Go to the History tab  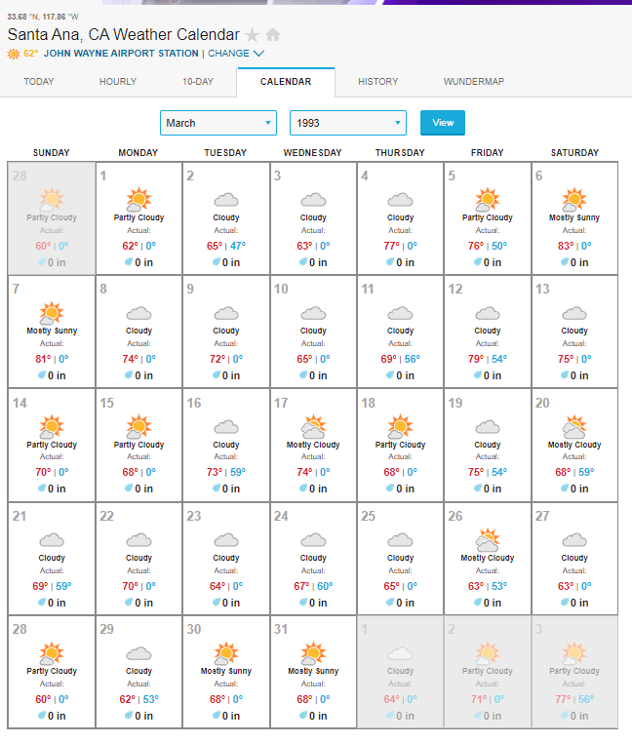coord(377,82)
